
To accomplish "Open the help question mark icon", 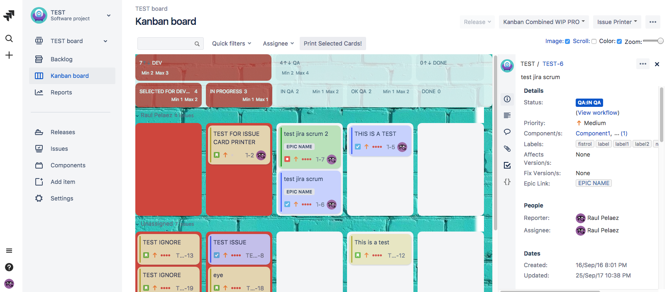I will click(9, 267).
